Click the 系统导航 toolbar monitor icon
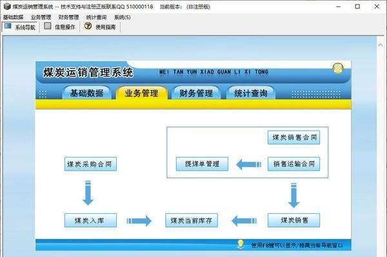Image resolution: width=387 pixels, height=257 pixels. [8, 26]
